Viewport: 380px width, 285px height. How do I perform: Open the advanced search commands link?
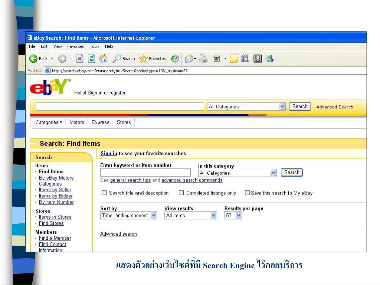tap(192, 180)
